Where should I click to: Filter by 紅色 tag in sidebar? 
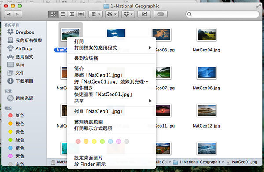(16, 115)
